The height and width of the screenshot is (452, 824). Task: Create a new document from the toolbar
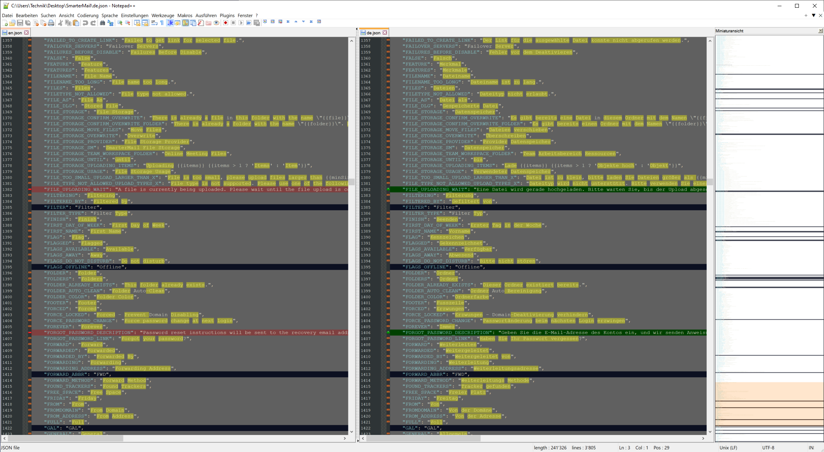tap(5, 23)
